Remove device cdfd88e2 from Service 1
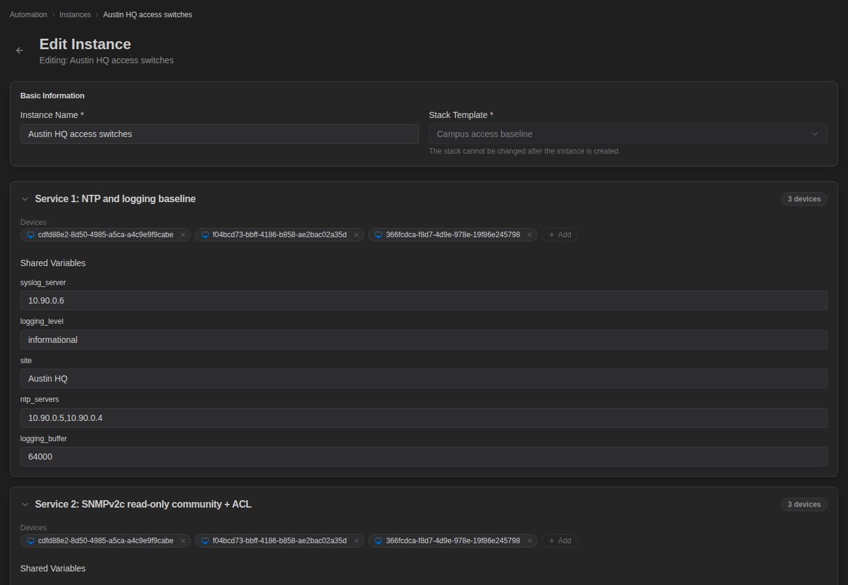This screenshot has height=585, width=848. (183, 235)
